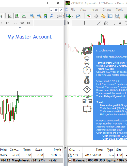Open Charts menu in Alpari window
This screenshot has width=127, height=166.
pos(107,10)
